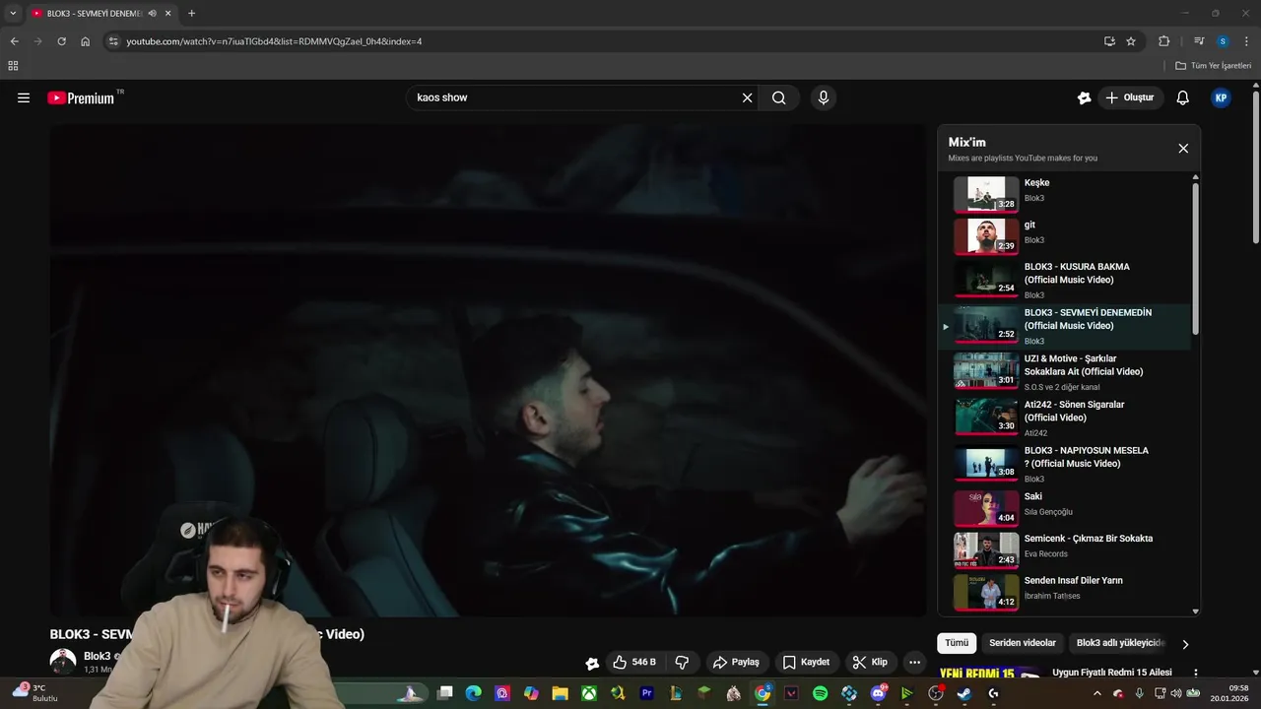Click the magnifier search button
This screenshot has width=1261, height=709.
click(779, 97)
